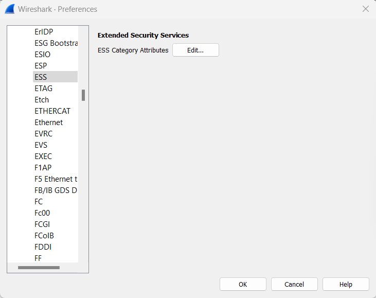376x298 pixels.
Task: Select Etch protocol entry
Action: [42, 100]
